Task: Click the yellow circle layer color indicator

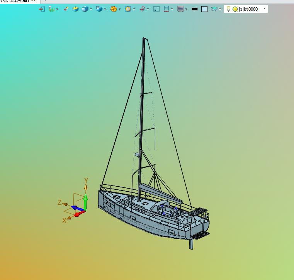Action: coord(235,9)
